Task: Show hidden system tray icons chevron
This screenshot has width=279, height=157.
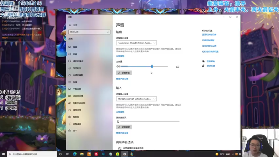Action: click(233, 154)
